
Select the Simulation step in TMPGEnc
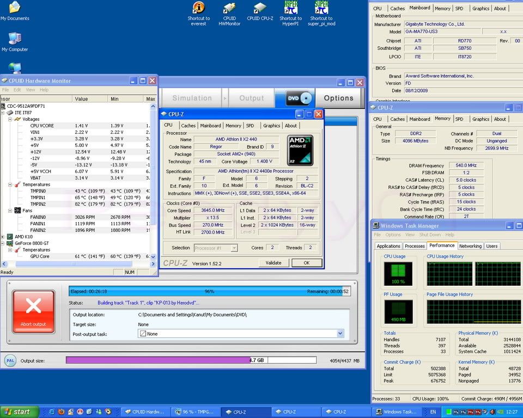[x=192, y=98]
